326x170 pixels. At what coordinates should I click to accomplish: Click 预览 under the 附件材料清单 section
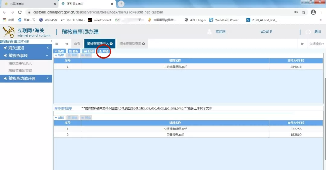[86, 118]
